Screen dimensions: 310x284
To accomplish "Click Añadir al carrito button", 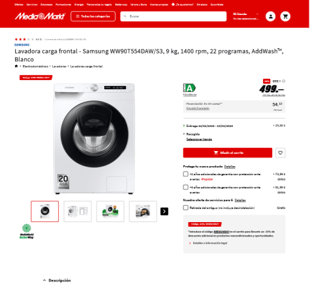I will (x=228, y=152).
